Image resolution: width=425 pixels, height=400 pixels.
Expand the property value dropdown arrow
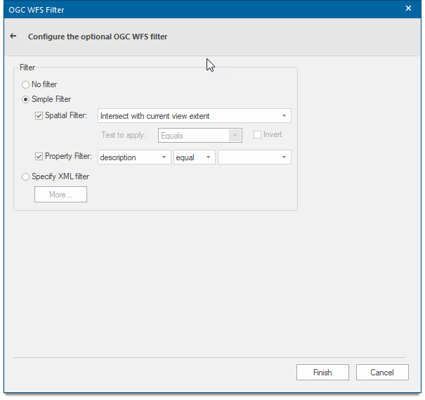pos(284,157)
